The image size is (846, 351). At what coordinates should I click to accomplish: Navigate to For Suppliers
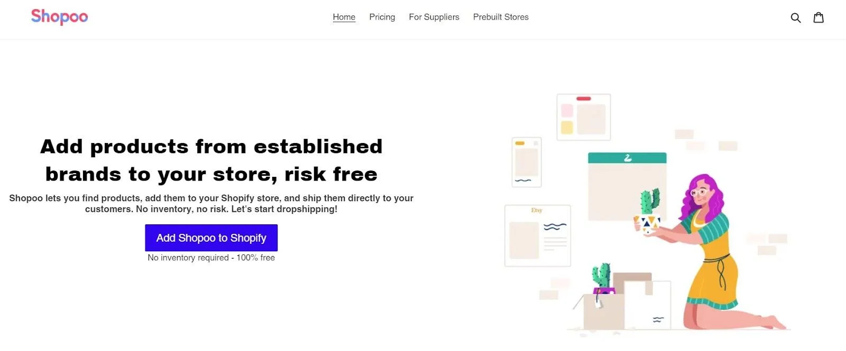pyautogui.click(x=434, y=17)
